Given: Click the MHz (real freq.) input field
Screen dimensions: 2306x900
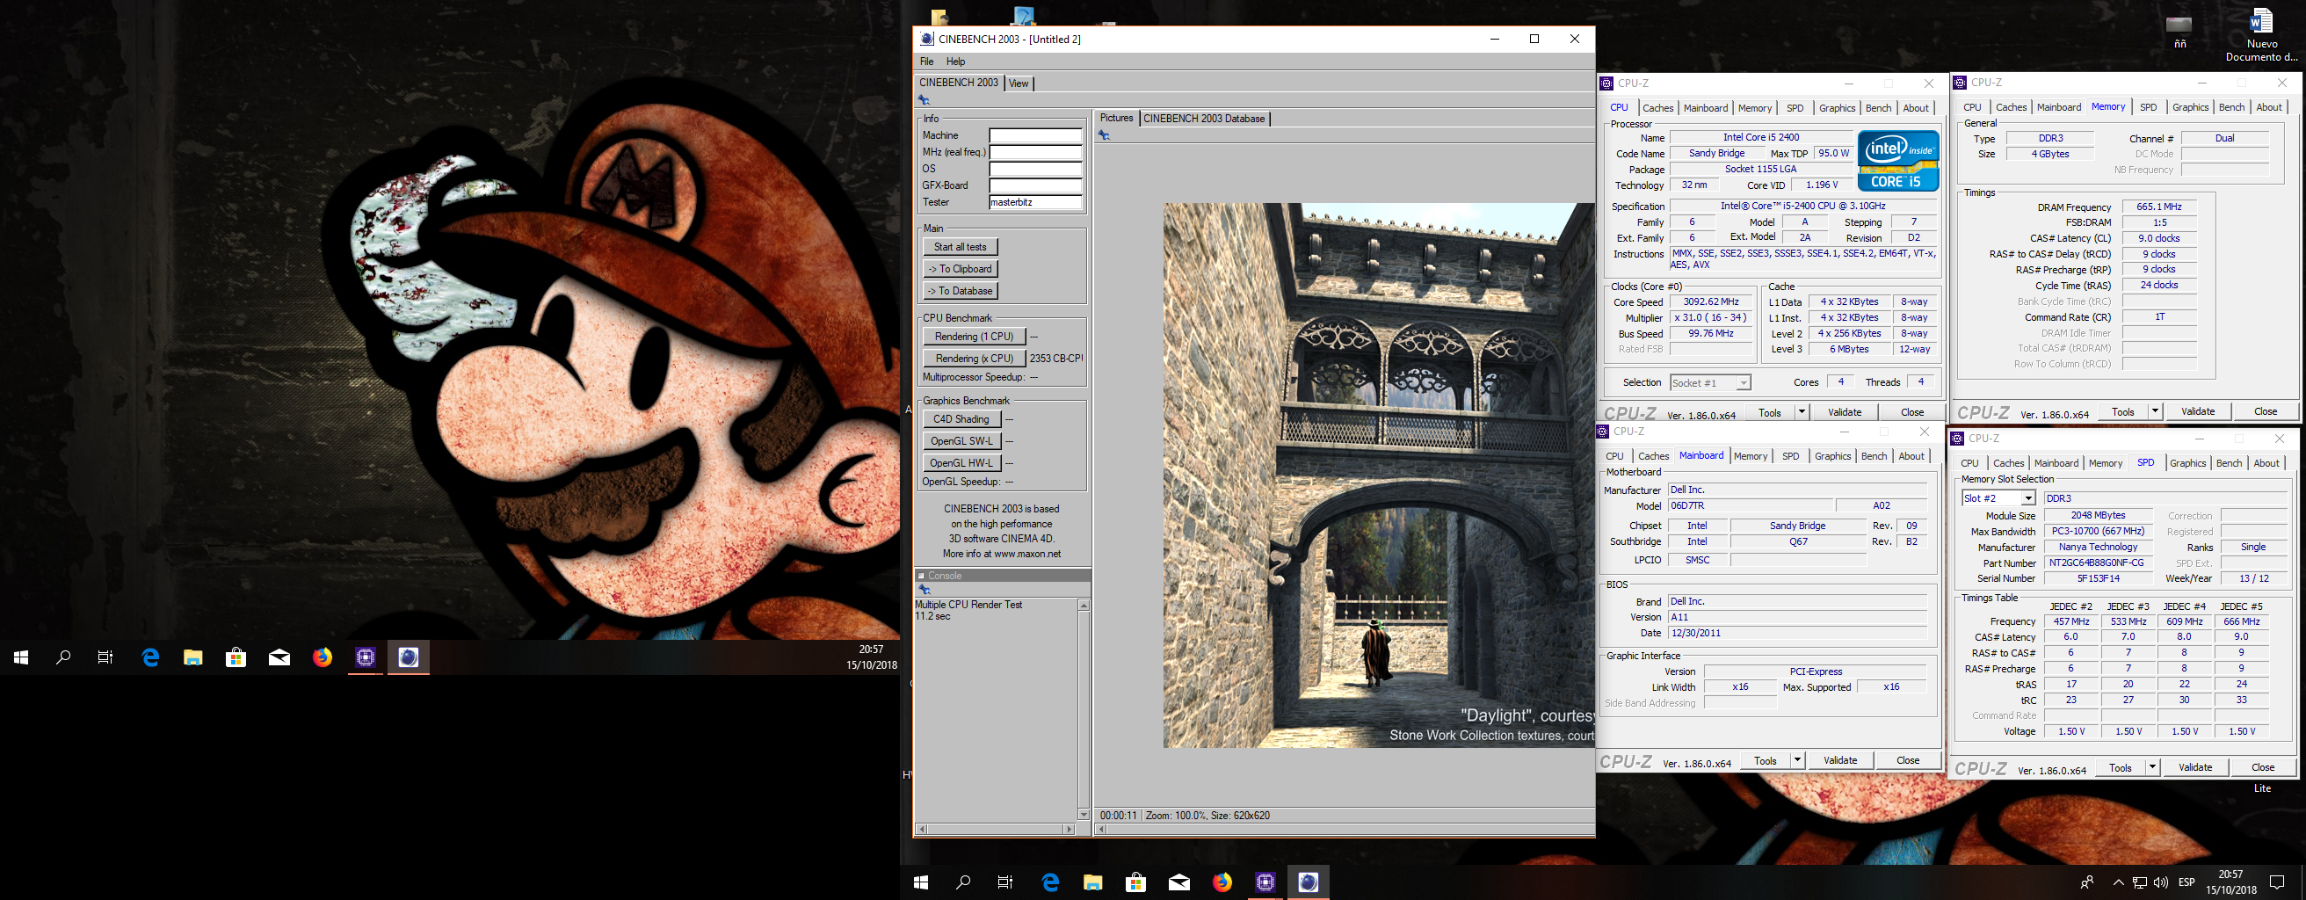Looking at the screenshot, I should click(1036, 152).
